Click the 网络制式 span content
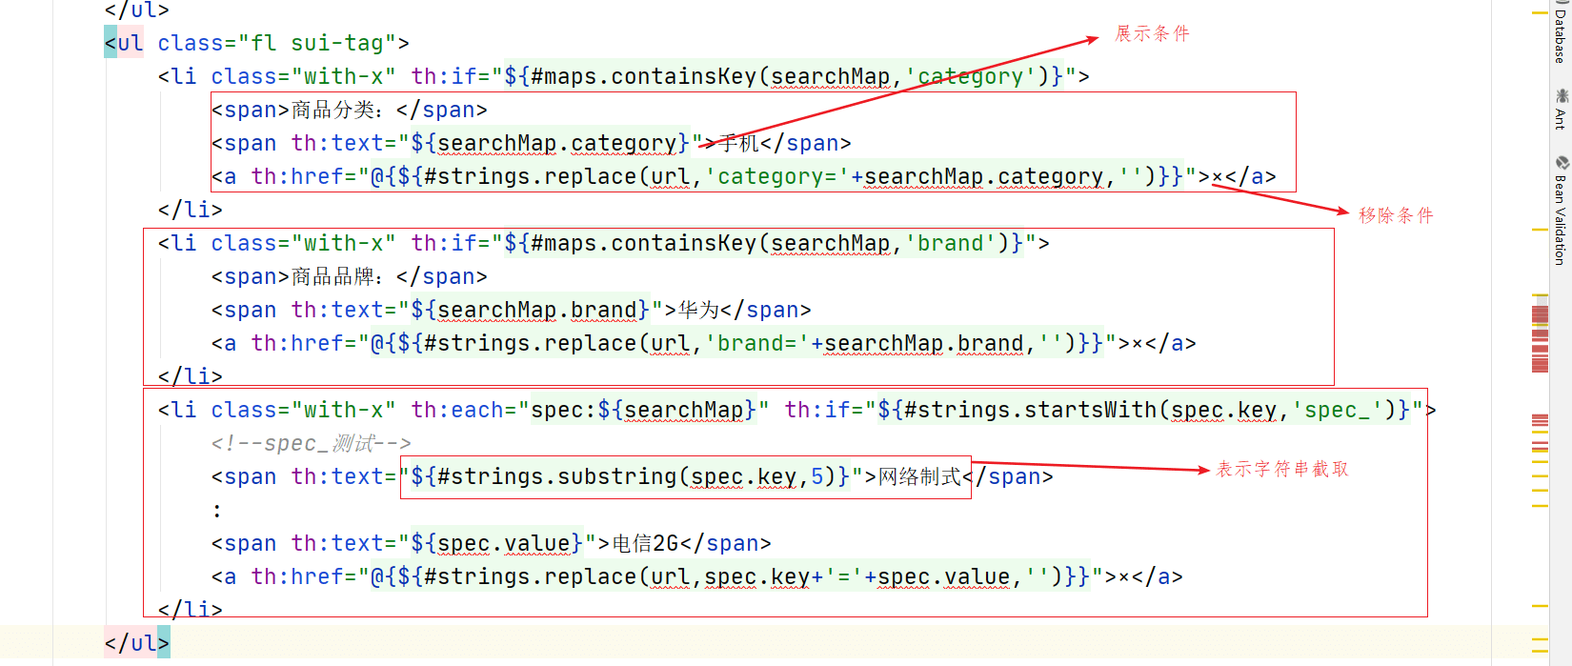Screen dimensions: 1572x666 click(919, 476)
